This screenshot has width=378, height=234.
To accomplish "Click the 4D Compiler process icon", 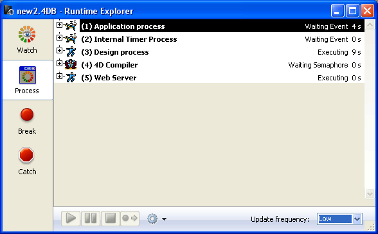I will [71, 64].
